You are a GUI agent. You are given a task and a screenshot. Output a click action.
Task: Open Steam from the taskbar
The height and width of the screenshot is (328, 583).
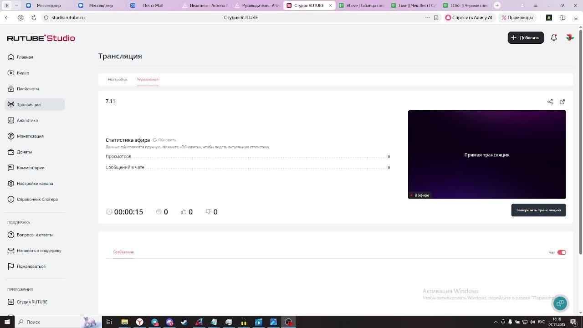(x=184, y=322)
